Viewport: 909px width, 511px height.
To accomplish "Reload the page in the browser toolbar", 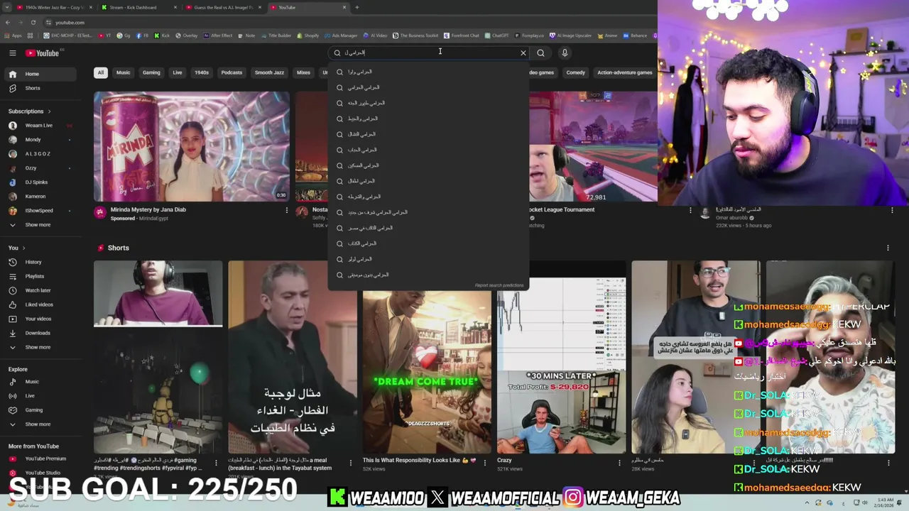I will 33,23.
